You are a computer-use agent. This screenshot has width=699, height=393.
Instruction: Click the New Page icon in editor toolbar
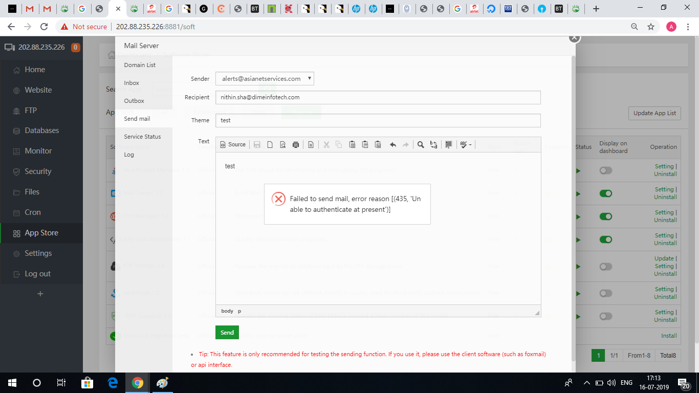click(270, 145)
